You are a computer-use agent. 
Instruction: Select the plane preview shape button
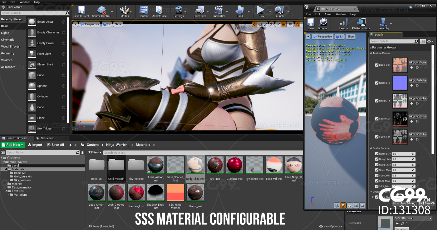(350, 205)
